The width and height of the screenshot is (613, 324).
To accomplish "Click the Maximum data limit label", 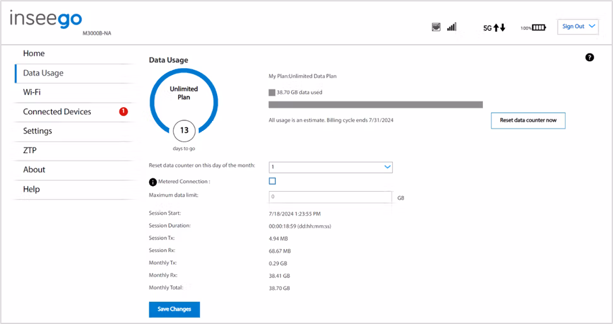I will 174,195.
